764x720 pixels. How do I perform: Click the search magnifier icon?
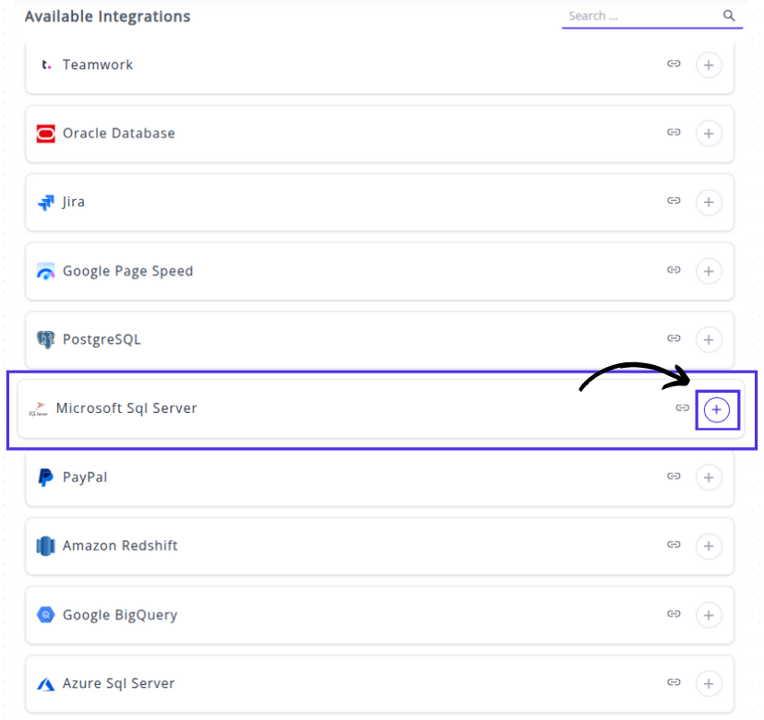(729, 16)
